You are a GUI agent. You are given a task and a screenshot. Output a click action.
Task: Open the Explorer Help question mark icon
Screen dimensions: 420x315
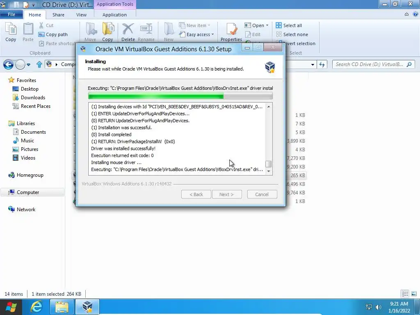click(x=415, y=14)
